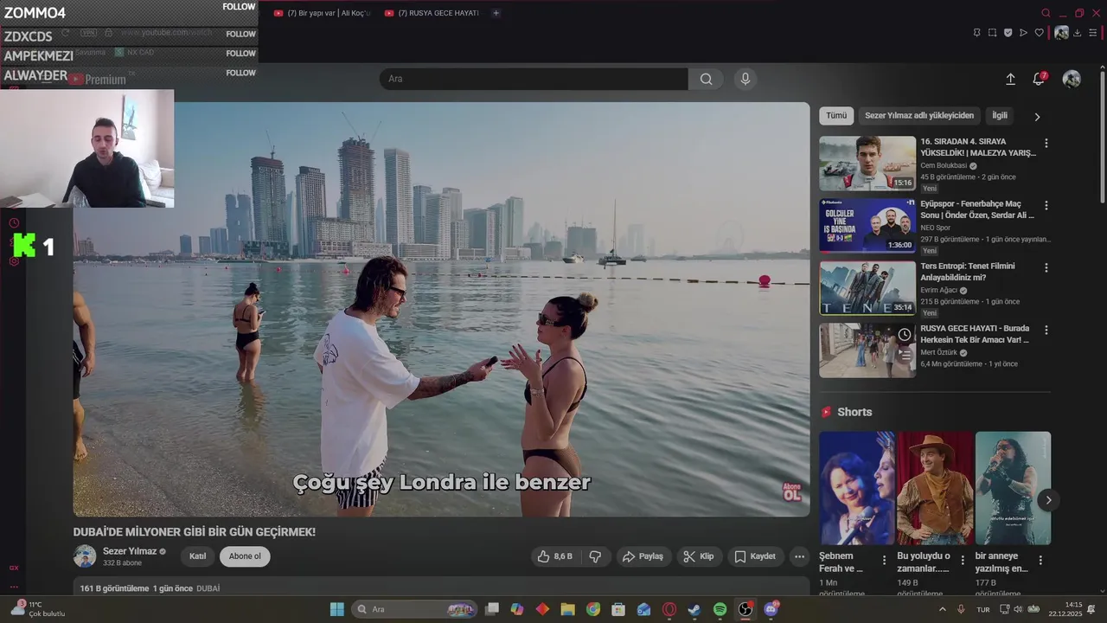1107x623 pixels.
Task: Show more filter chips with right arrow
Action: [1037, 117]
